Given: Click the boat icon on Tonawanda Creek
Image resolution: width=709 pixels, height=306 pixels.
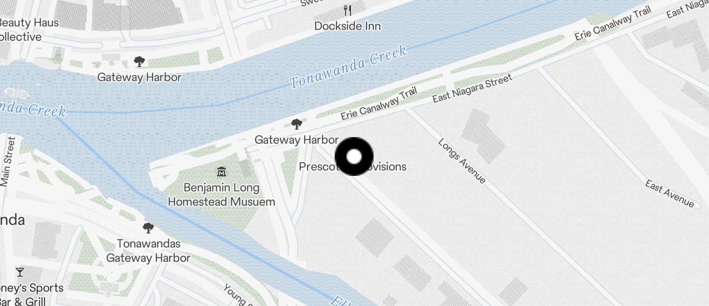Looking at the screenshot, I should click(x=15, y=93).
